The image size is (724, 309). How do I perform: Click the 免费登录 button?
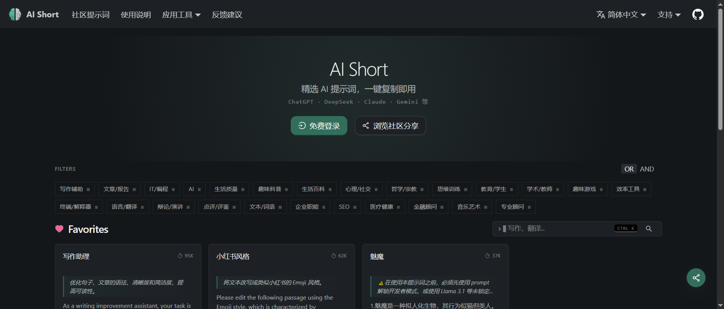pyautogui.click(x=319, y=125)
